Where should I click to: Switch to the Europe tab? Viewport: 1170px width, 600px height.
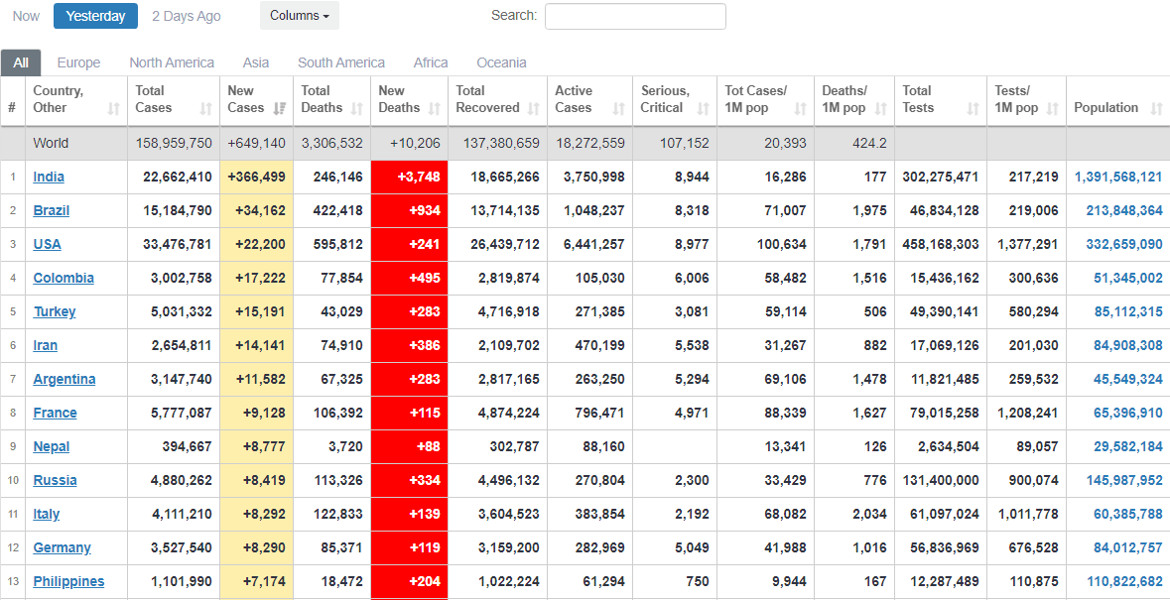(78, 62)
